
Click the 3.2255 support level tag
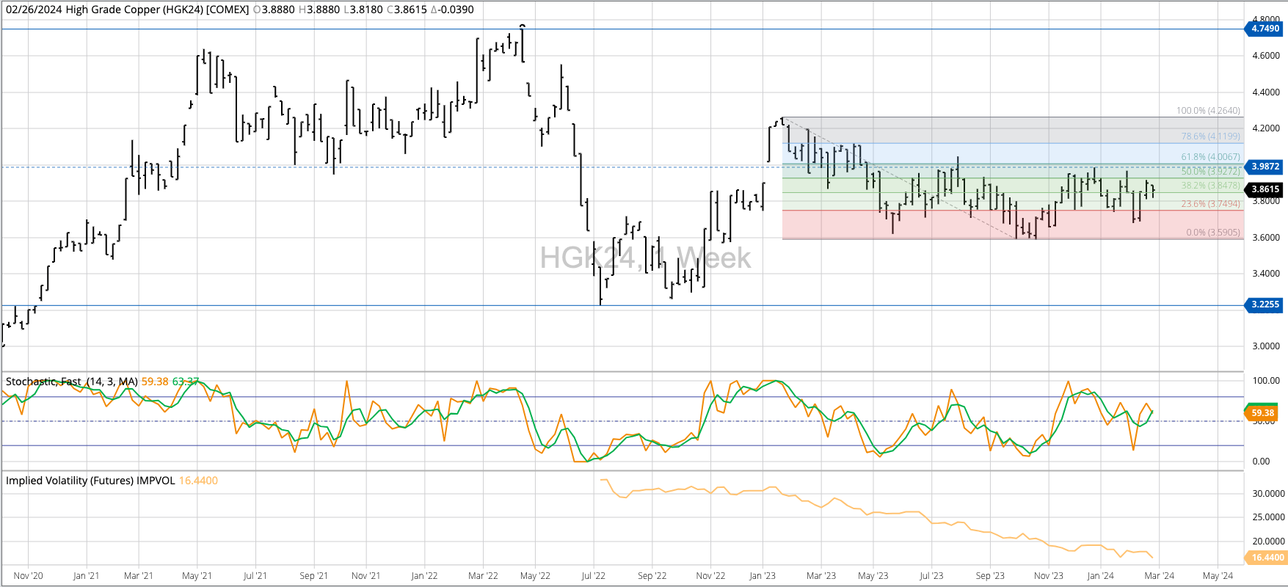tap(1265, 305)
